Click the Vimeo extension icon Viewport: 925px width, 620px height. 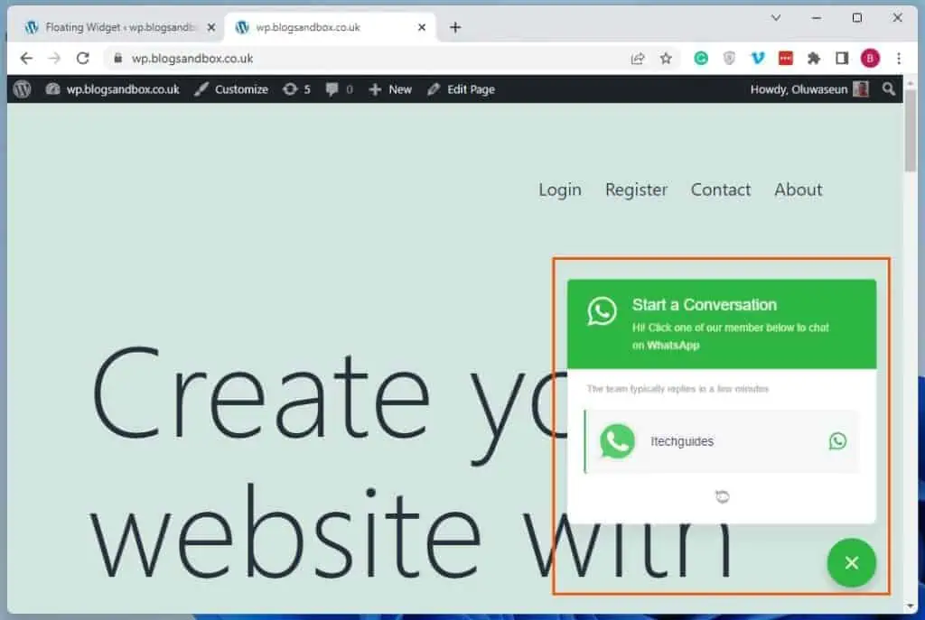click(758, 58)
